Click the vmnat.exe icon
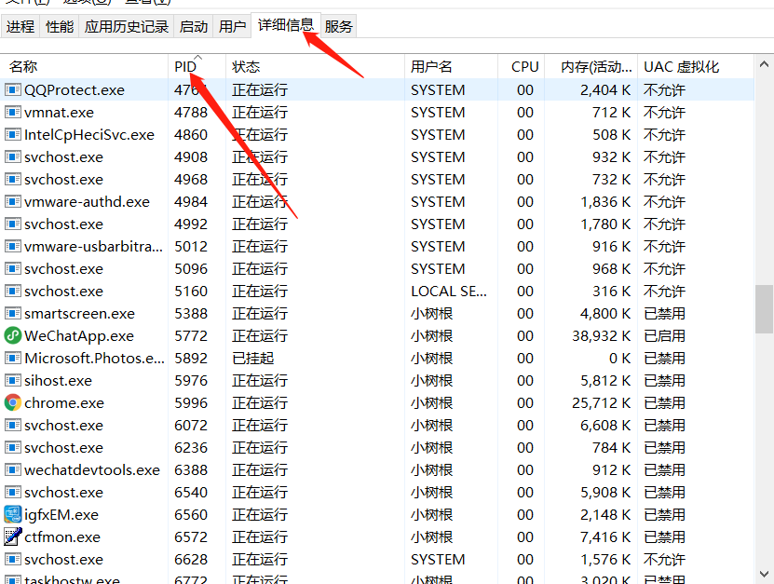The width and height of the screenshot is (774, 584). (13, 112)
